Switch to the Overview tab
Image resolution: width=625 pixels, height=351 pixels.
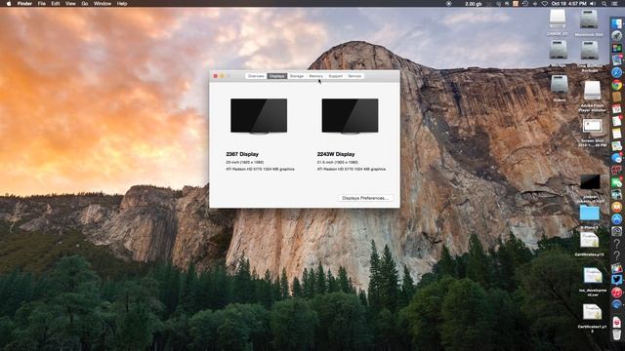[x=256, y=76]
